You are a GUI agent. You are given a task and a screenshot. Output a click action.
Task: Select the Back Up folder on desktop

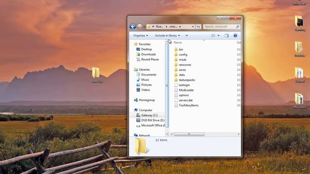click(97, 75)
